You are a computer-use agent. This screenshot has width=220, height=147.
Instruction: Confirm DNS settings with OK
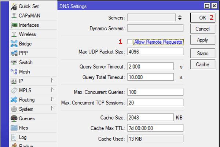203,18
